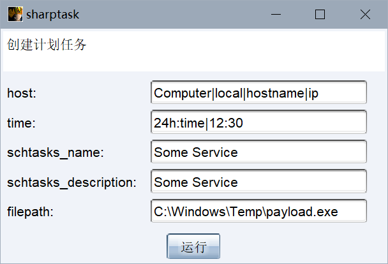Click the sharptask window title text
Viewport: 388px width, 264px height.
53,14
